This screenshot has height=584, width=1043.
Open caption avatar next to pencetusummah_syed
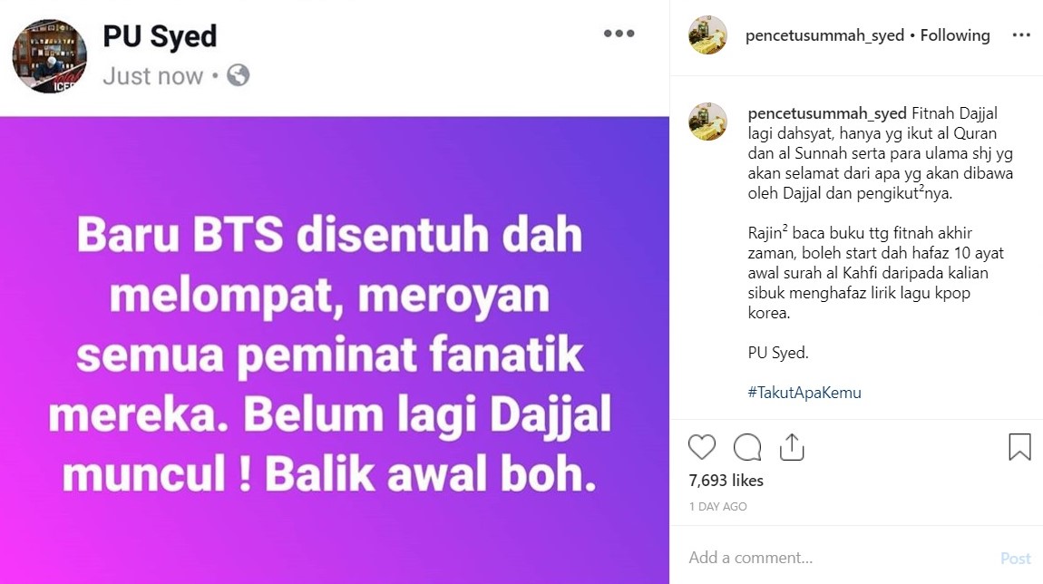[x=707, y=122]
